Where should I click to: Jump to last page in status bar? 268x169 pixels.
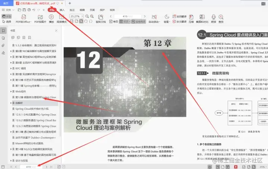pos(51,167)
